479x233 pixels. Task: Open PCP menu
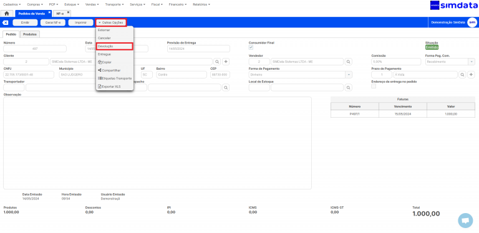tap(54, 4)
